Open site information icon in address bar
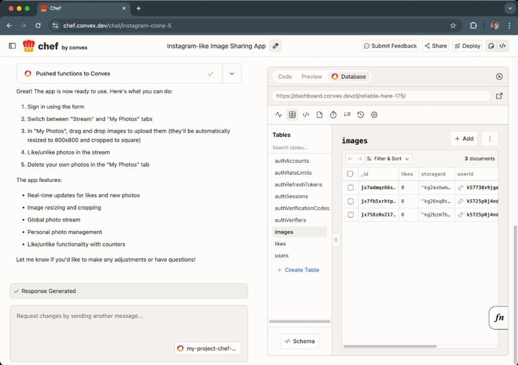 point(55,26)
